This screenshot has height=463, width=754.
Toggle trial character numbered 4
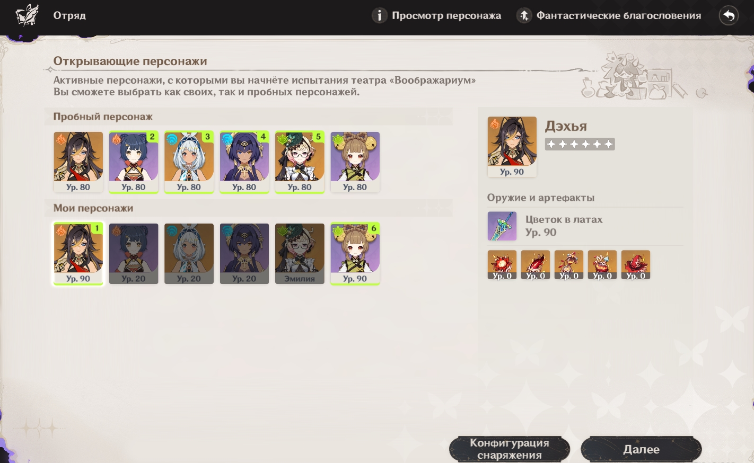[x=244, y=162]
